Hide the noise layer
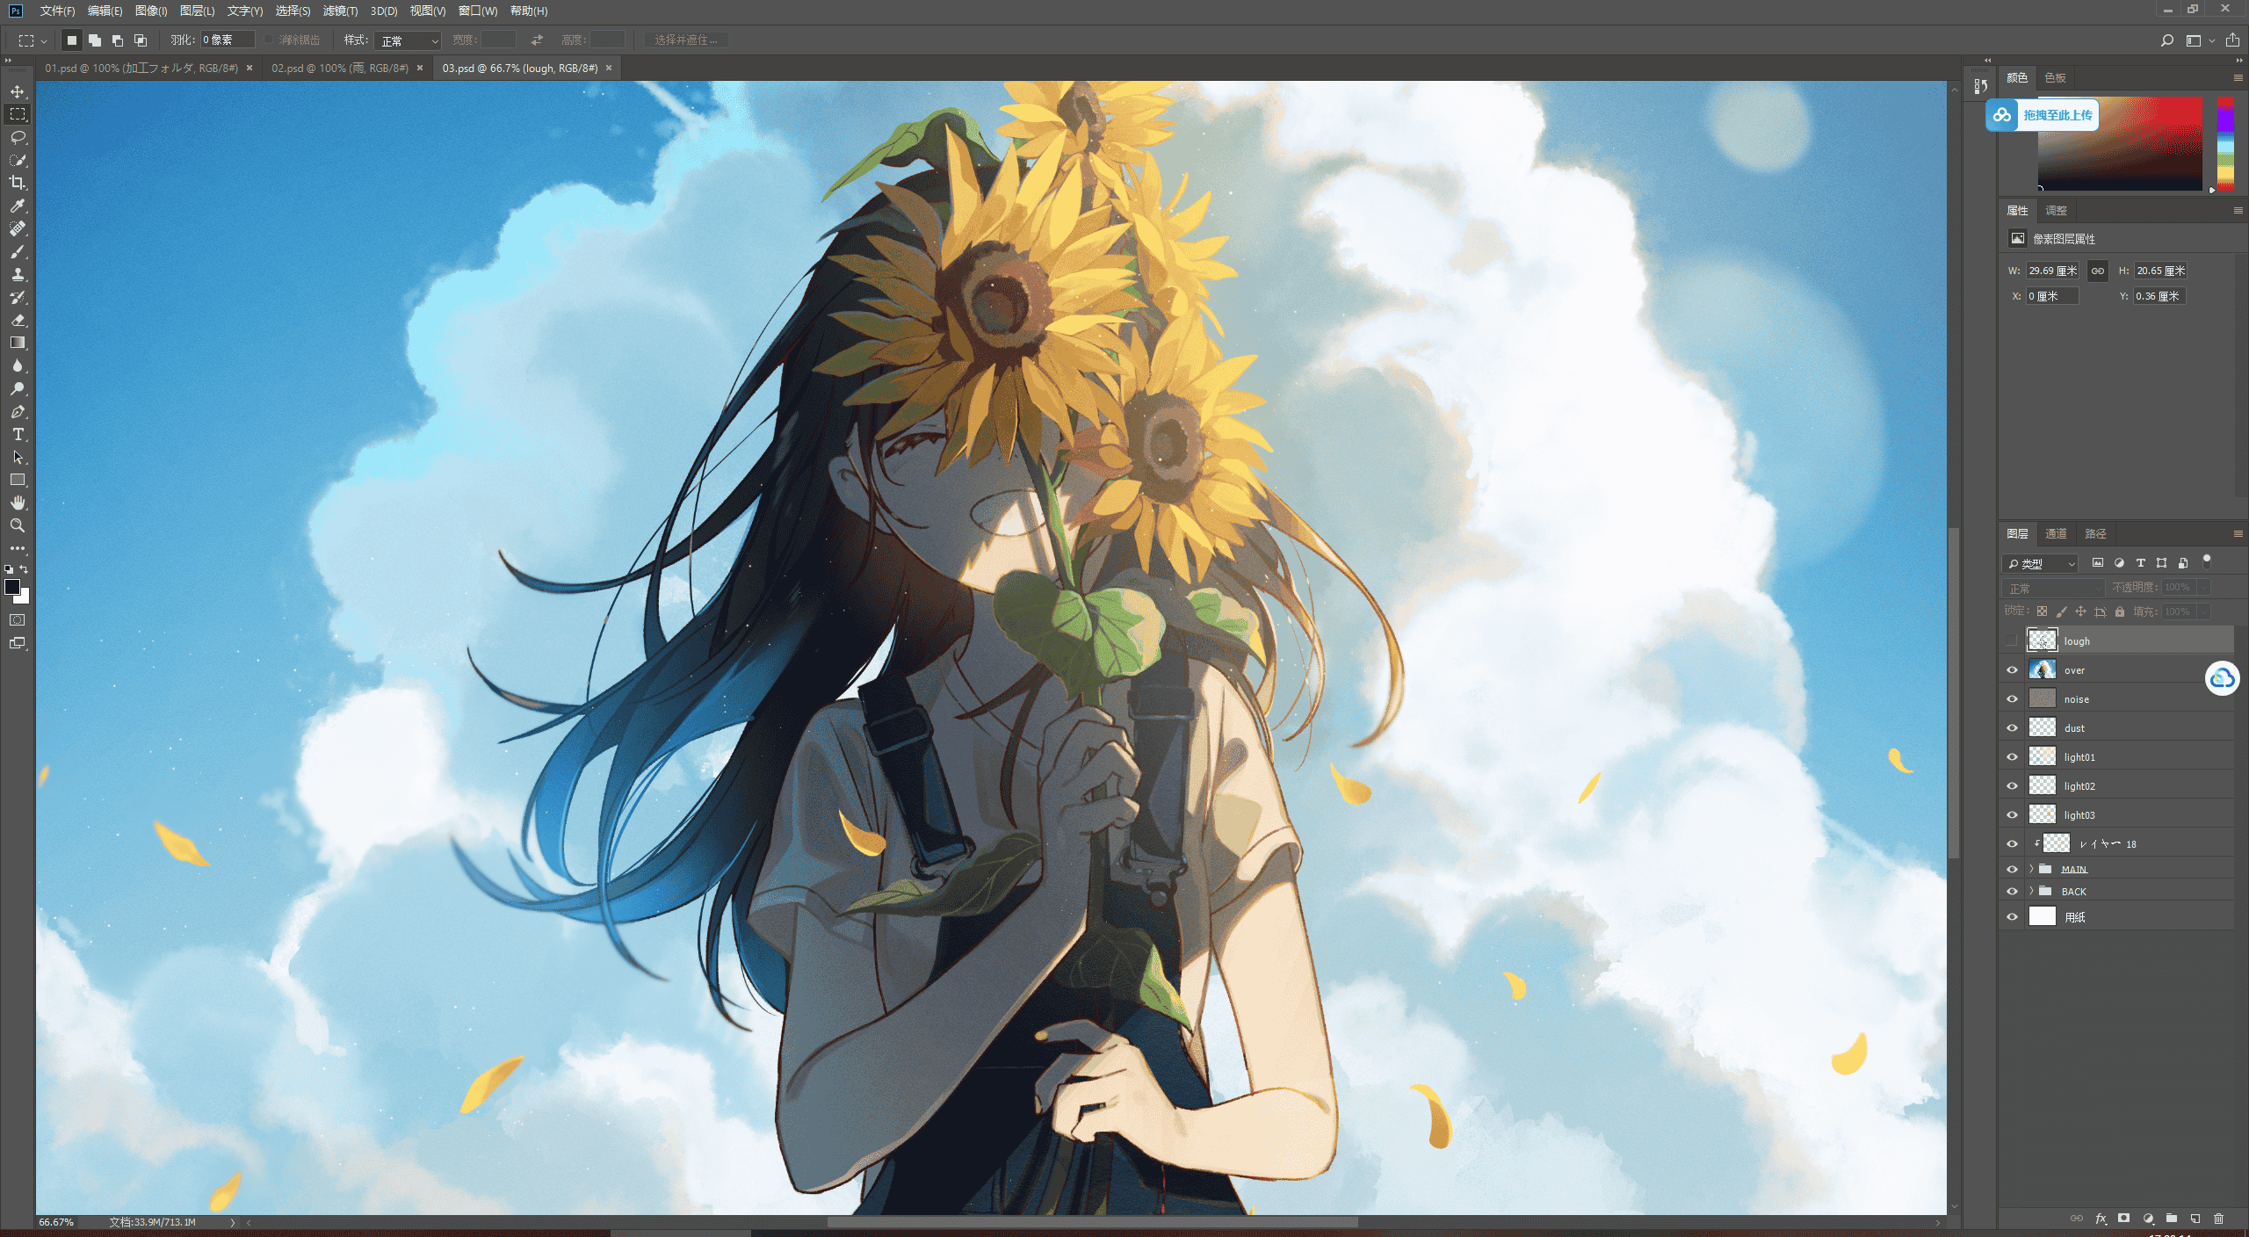This screenshot has height=1237, width=2249. pyautogui.click(x=2012, y=698)
